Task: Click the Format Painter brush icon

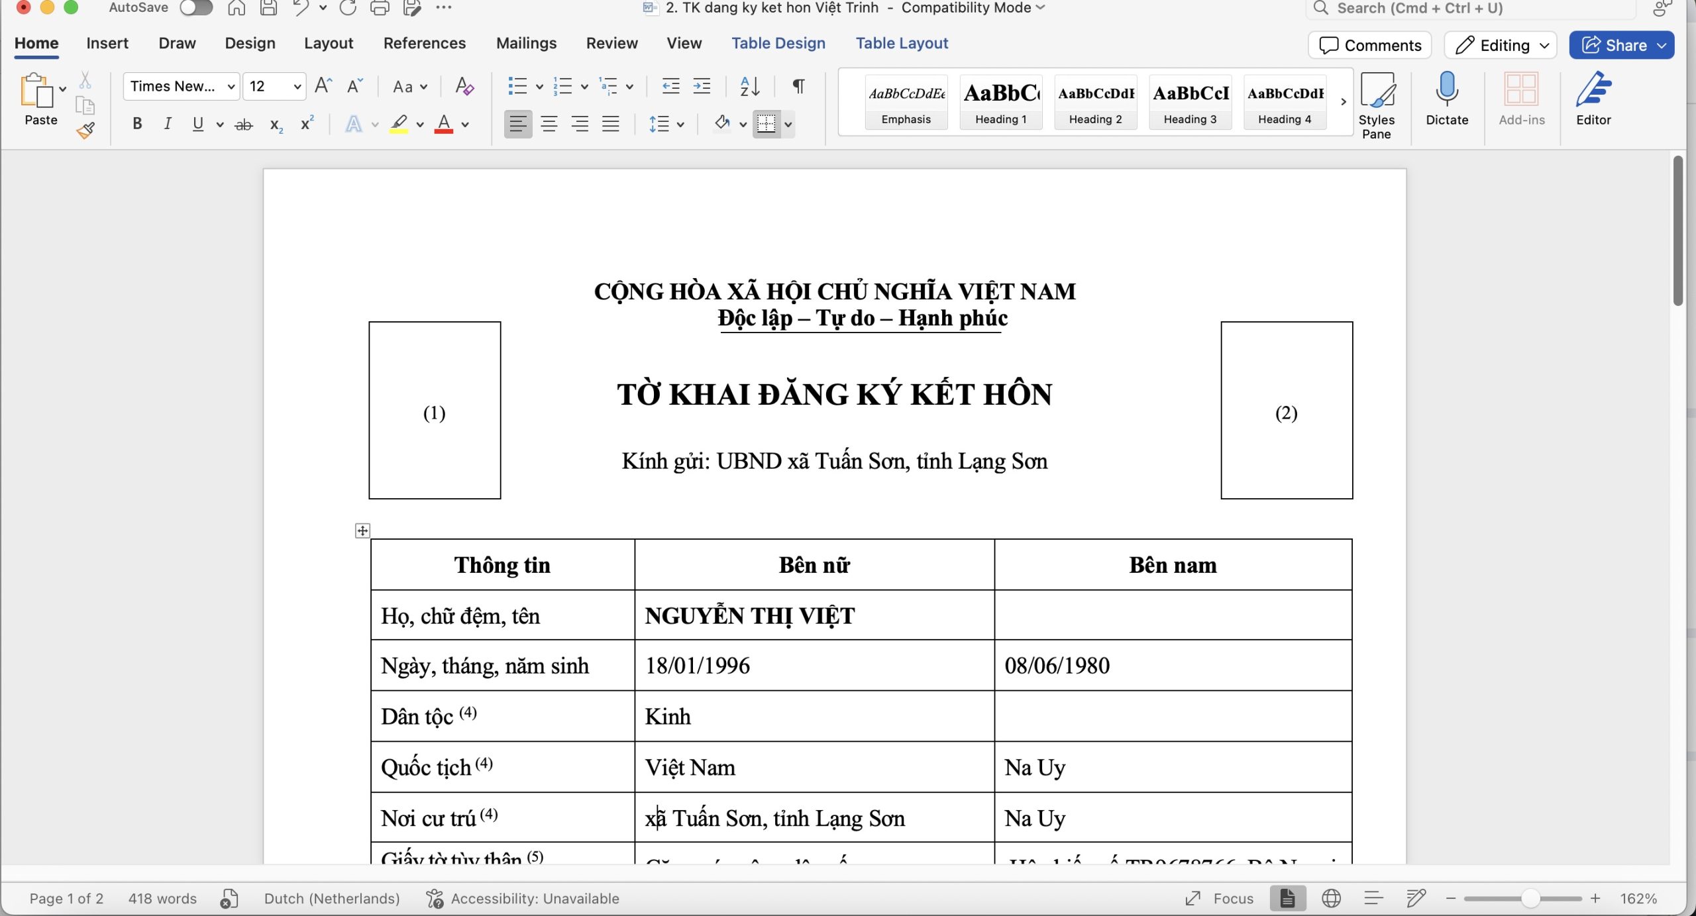Action: 85,130
